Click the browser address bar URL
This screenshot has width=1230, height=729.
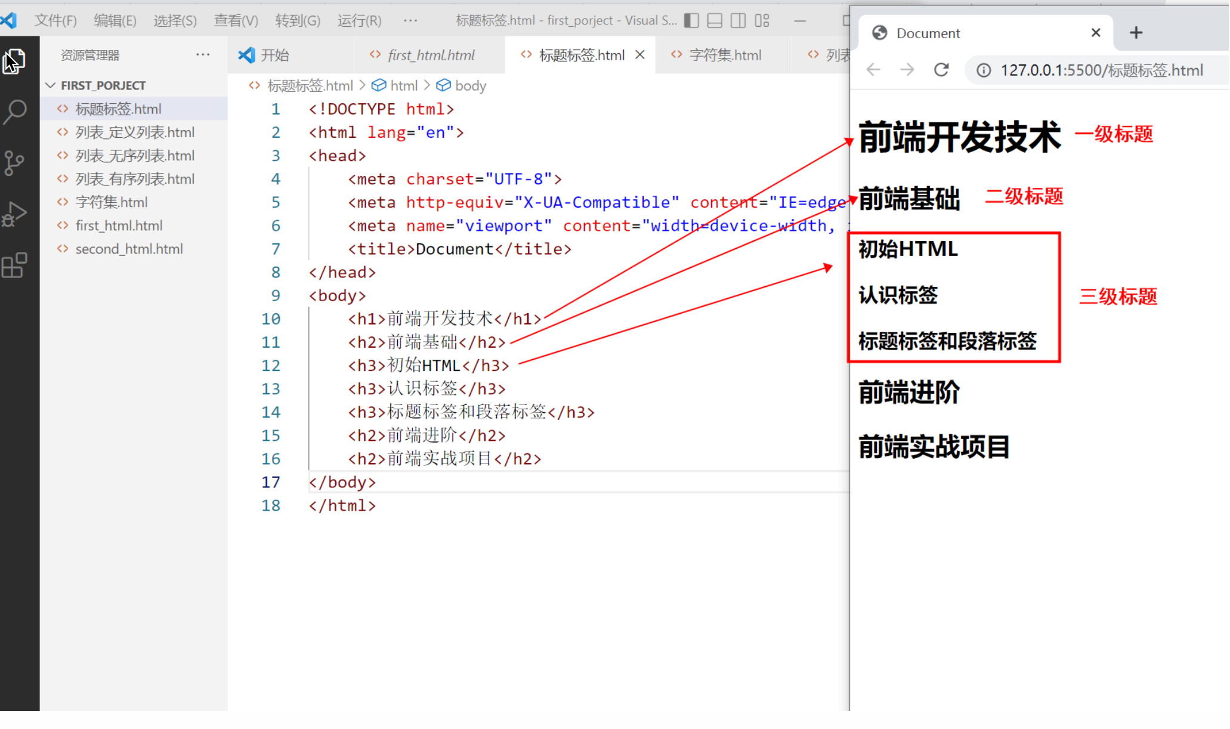1102,70
